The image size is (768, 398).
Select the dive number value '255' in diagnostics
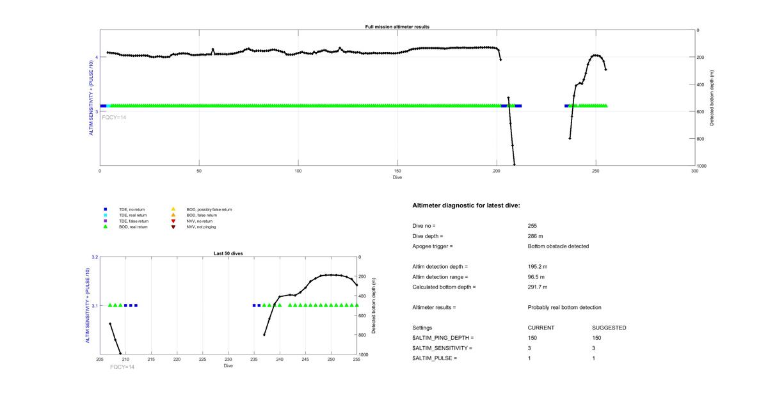532,226
